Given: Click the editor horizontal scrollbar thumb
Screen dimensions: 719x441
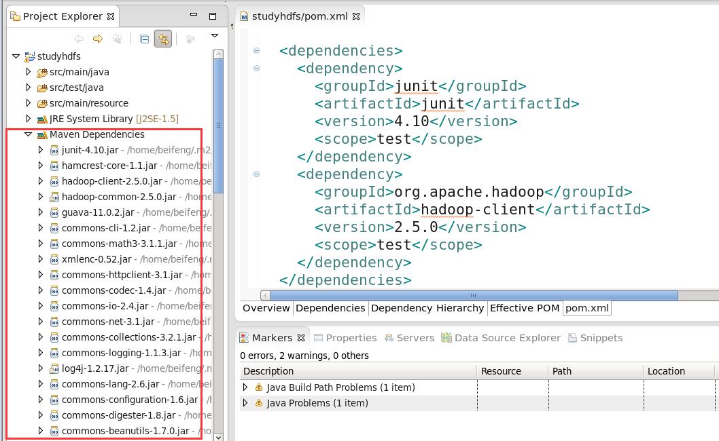Looking at the screenshot, I should 474,295.
